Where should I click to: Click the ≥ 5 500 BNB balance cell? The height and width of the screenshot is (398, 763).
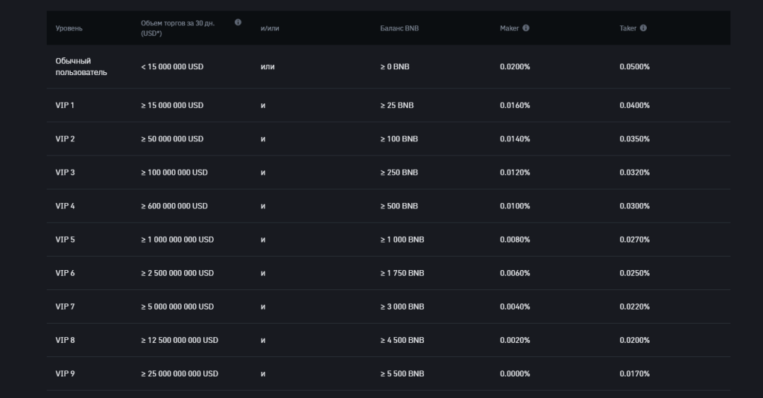402,373
